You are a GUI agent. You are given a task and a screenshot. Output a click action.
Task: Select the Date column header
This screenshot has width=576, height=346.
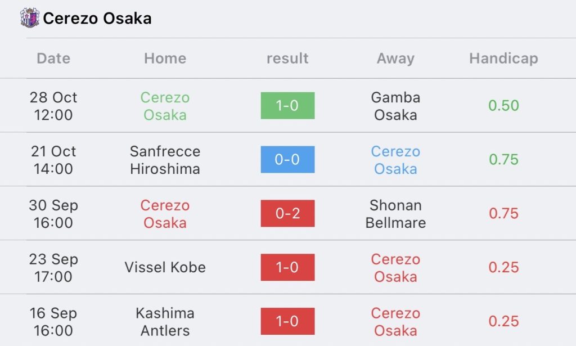pos(53,59)
